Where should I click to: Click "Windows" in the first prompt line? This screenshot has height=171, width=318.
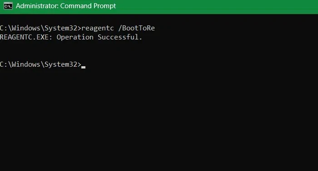click(26, 28)
